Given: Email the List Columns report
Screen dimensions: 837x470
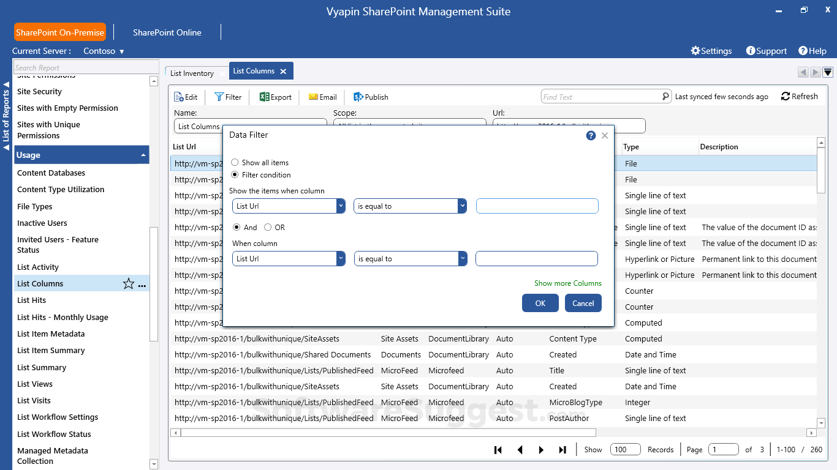Looking at the screenshot, I should pyautogui.click(x=322, y=97).
